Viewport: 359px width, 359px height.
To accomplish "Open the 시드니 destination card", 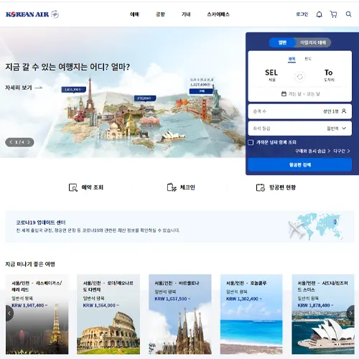I will [x=323, y=314].
